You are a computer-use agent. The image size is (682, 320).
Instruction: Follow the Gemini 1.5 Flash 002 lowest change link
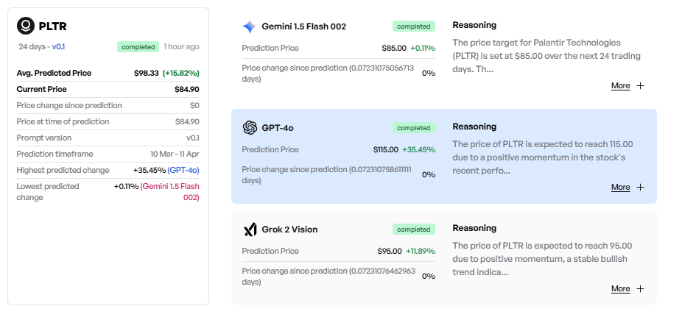170,192
